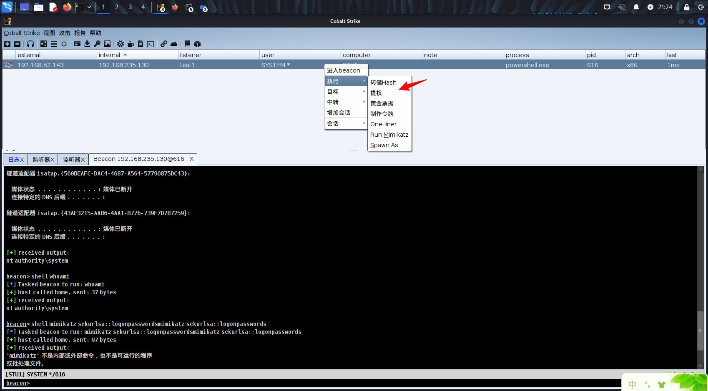Open Credentials via ID card icon
Viewport: 708px width, 391px height.
(77, 44)
